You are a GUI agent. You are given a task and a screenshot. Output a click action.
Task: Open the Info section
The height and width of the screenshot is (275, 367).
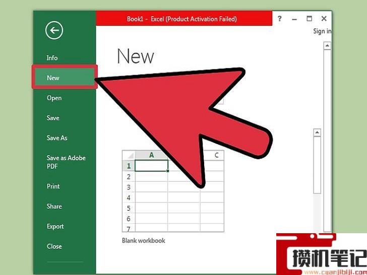point(52,58)
